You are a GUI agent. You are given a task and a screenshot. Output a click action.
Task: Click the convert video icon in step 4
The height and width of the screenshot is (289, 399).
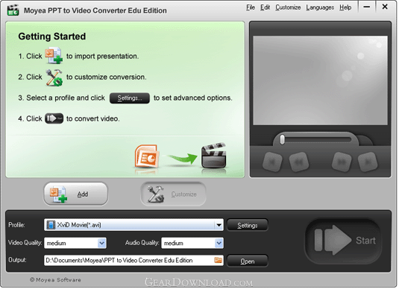(54, 118)
